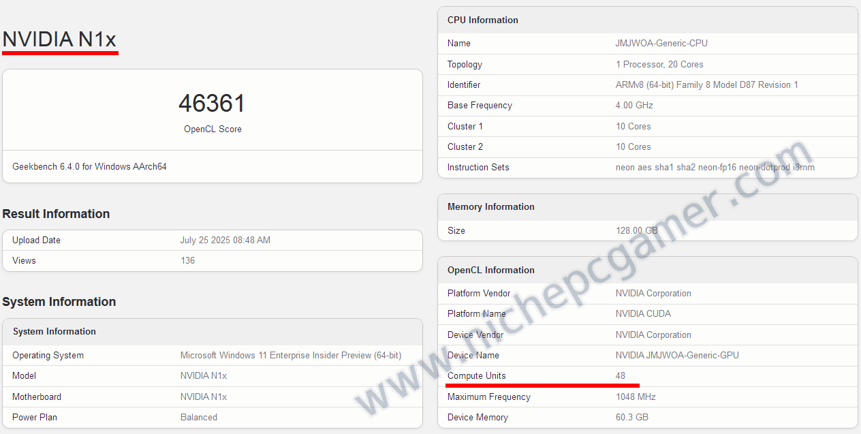Image resolution: width=861 pixels, height=434 pixels.
Task: Select the July 25 2025 08:48 AM value
Action: tap(225, 240)
